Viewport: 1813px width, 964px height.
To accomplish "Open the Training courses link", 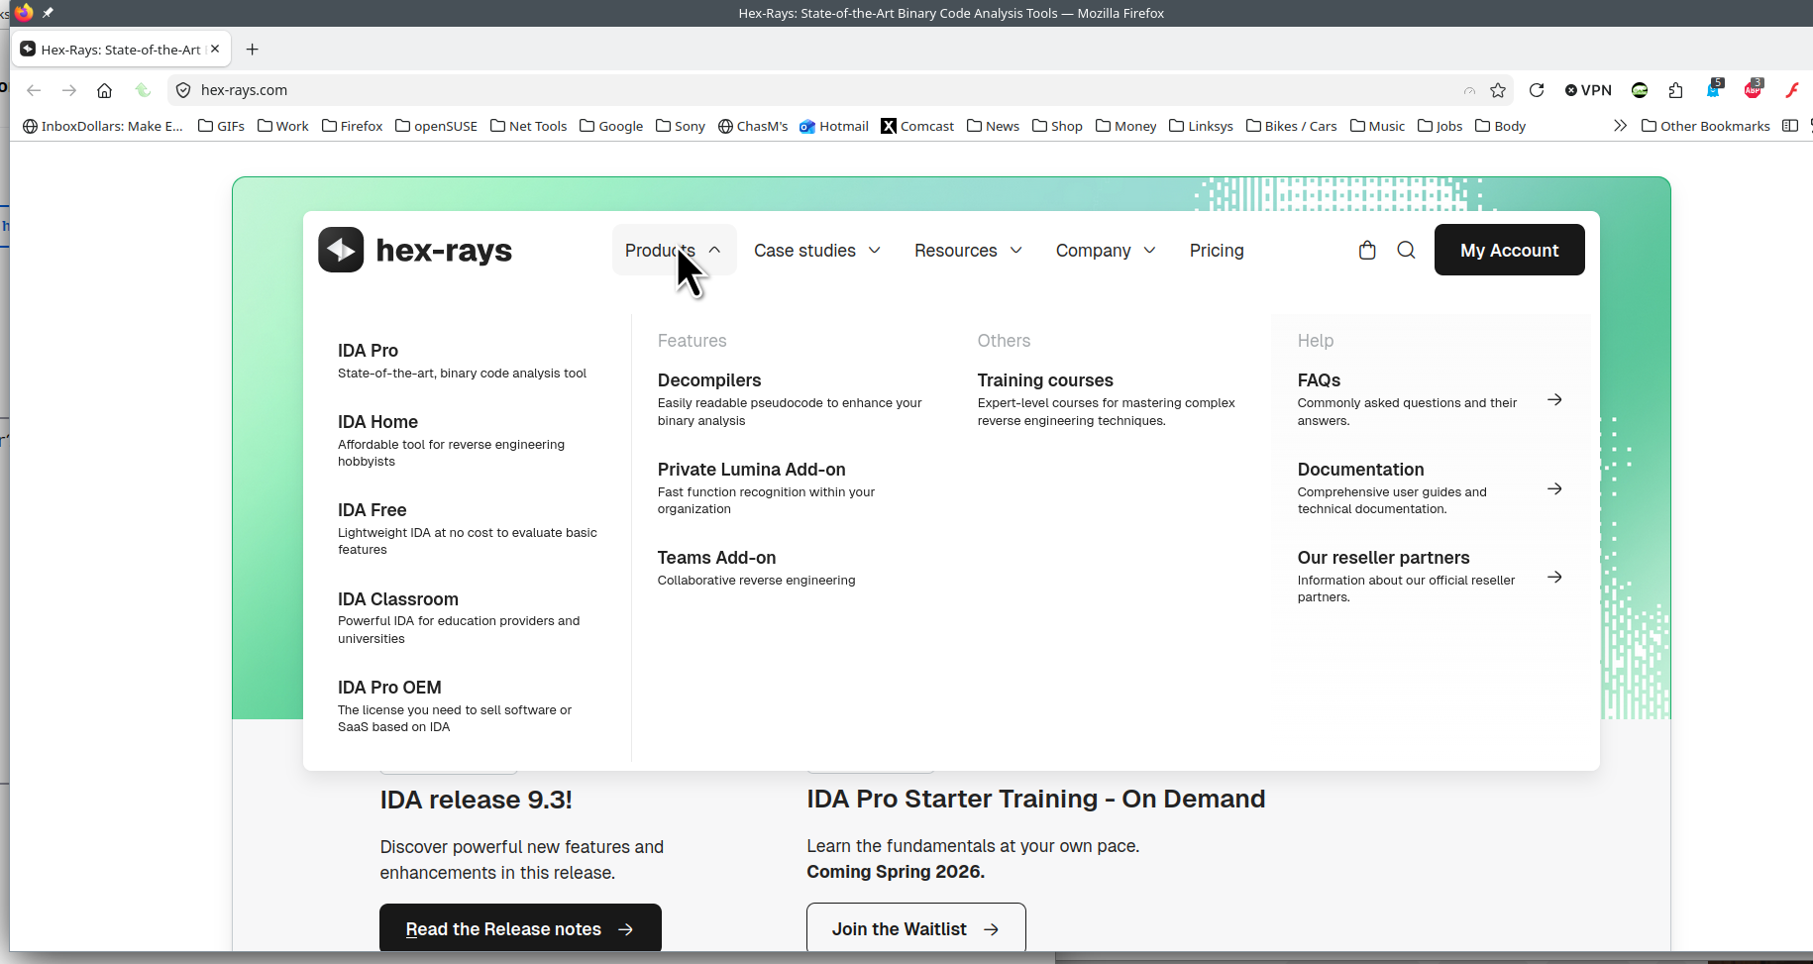I will click(1107, 399).
